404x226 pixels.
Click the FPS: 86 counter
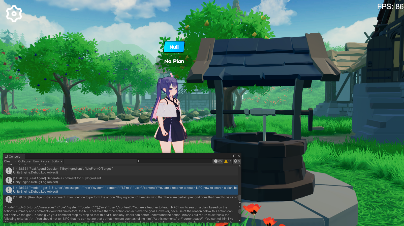coord(390,7)
